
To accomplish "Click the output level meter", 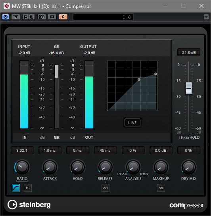I will pos(89,94).
